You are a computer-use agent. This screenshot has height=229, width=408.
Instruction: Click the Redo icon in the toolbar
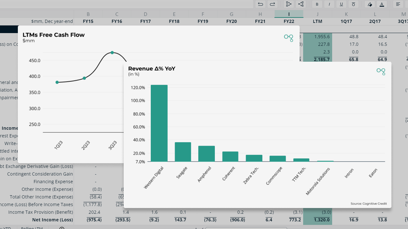(273, 4)
